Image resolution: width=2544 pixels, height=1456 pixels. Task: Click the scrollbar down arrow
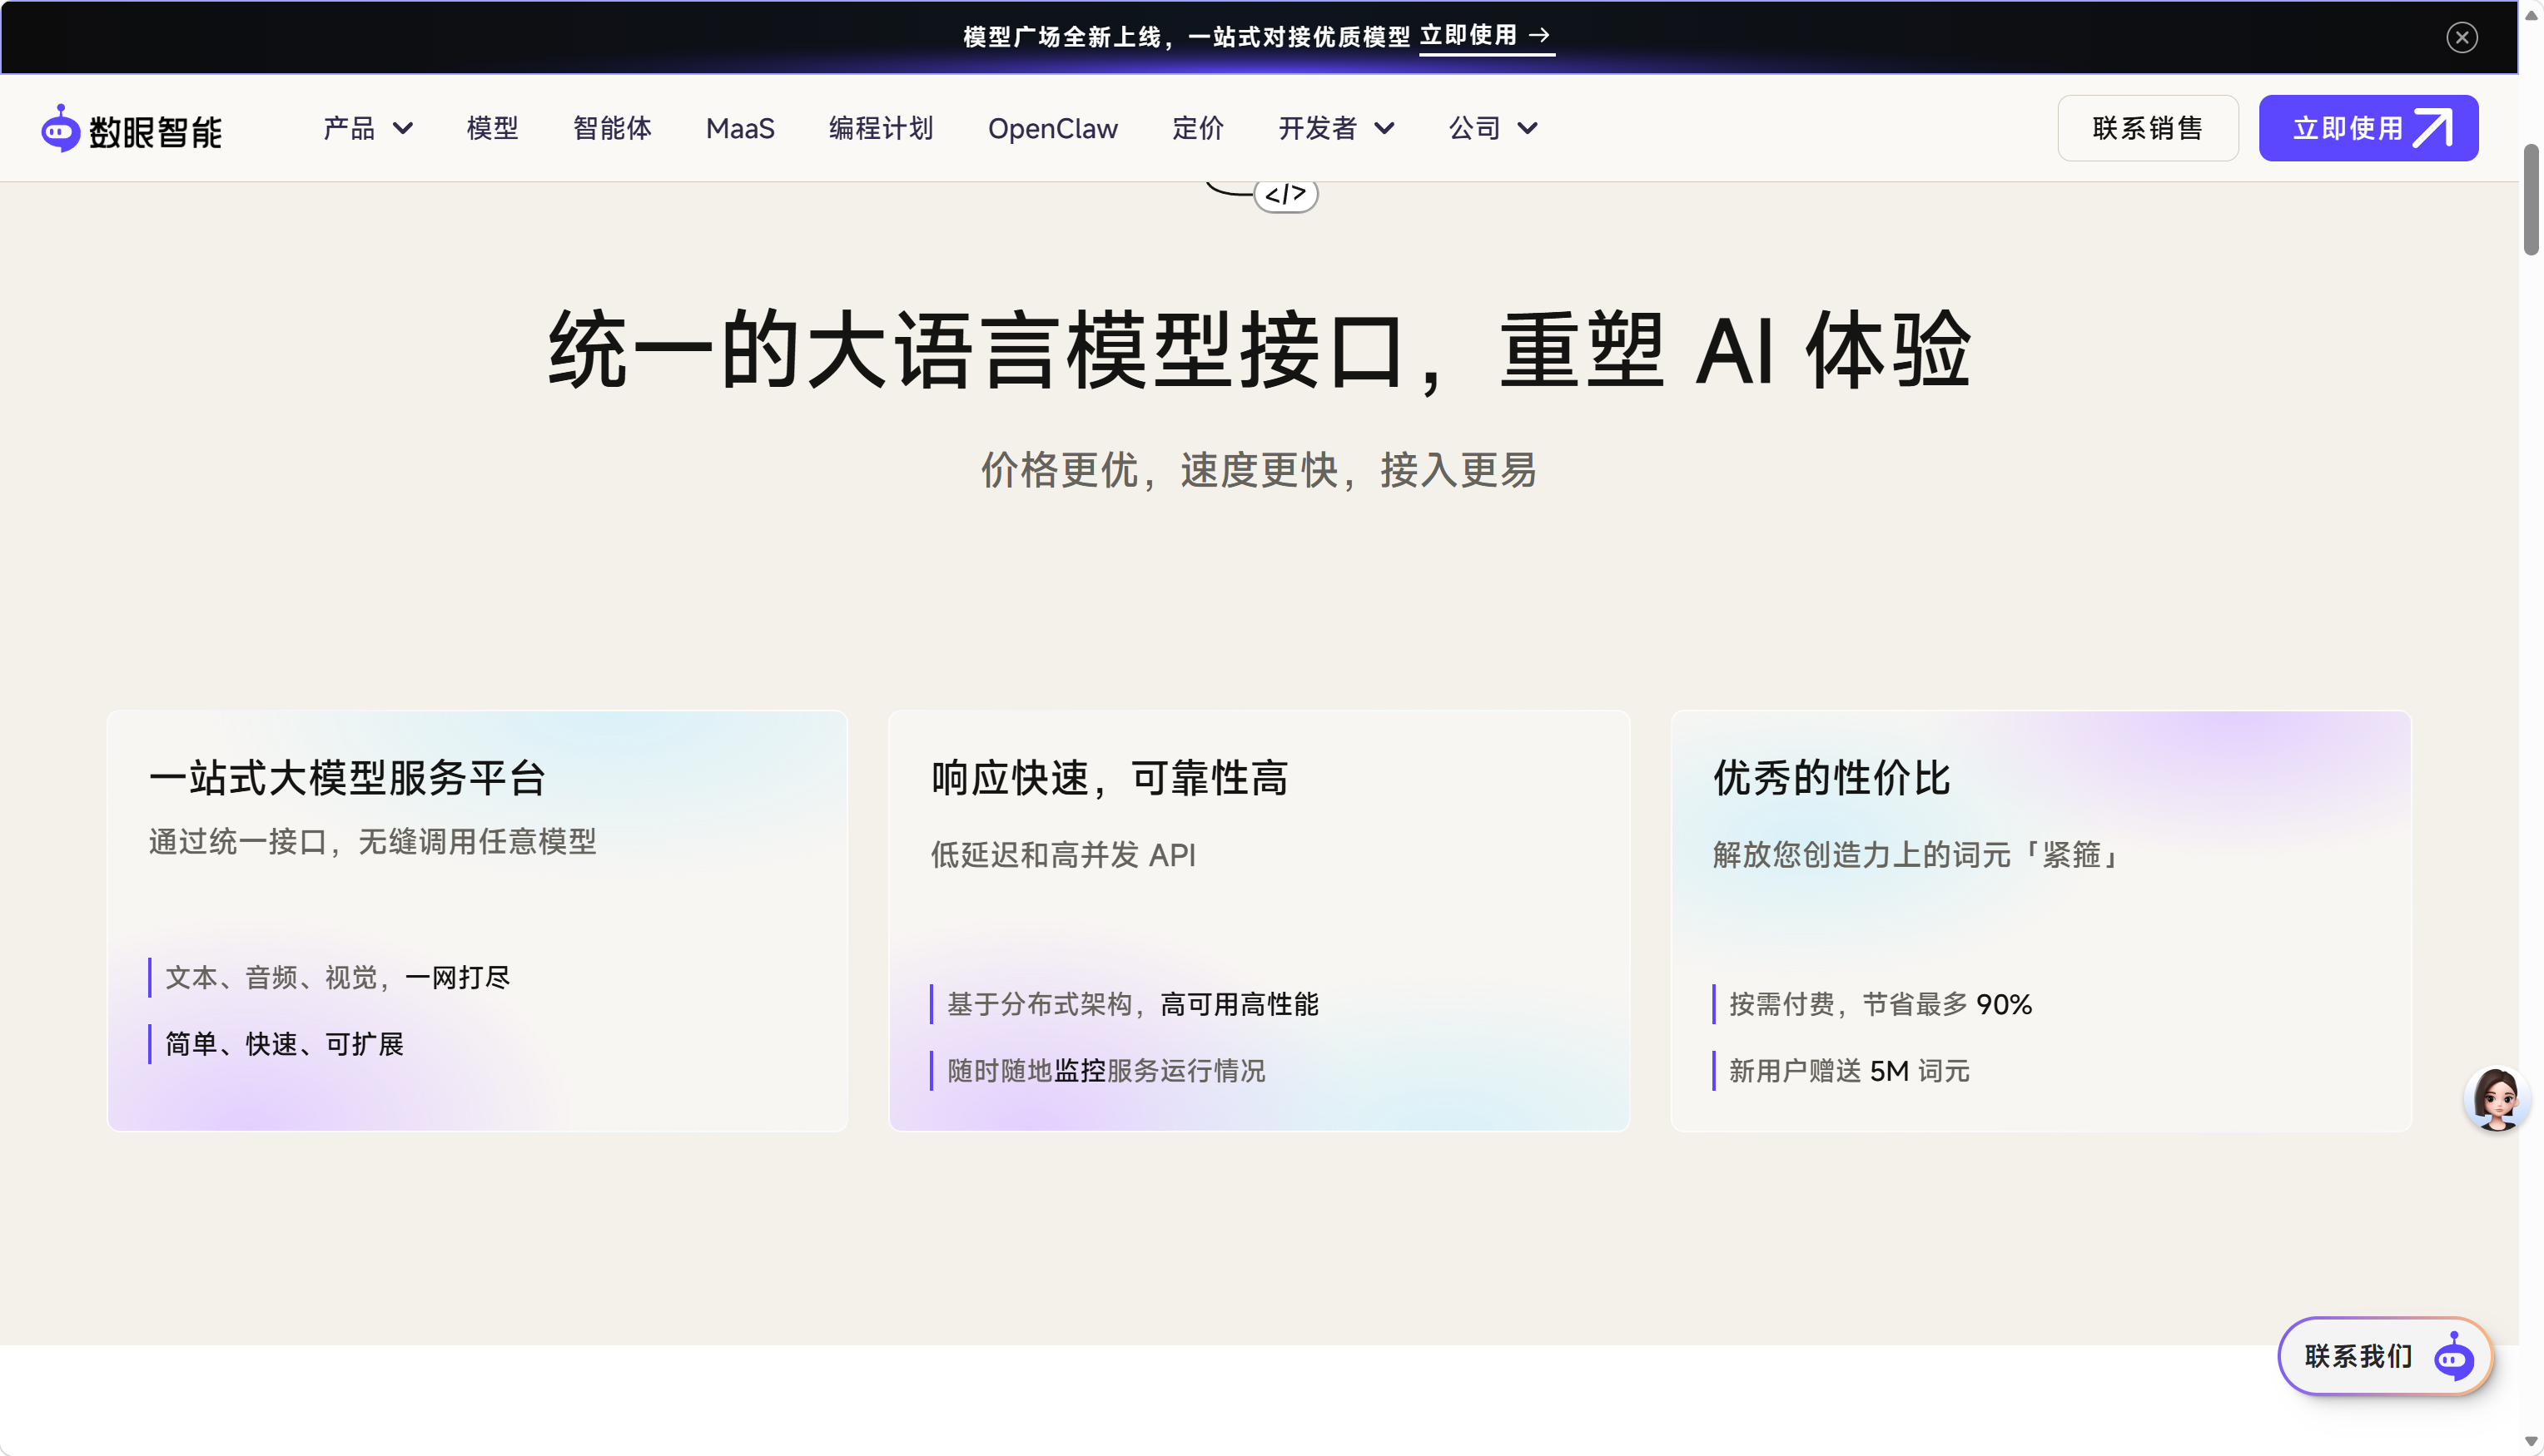(2531, 1441)
